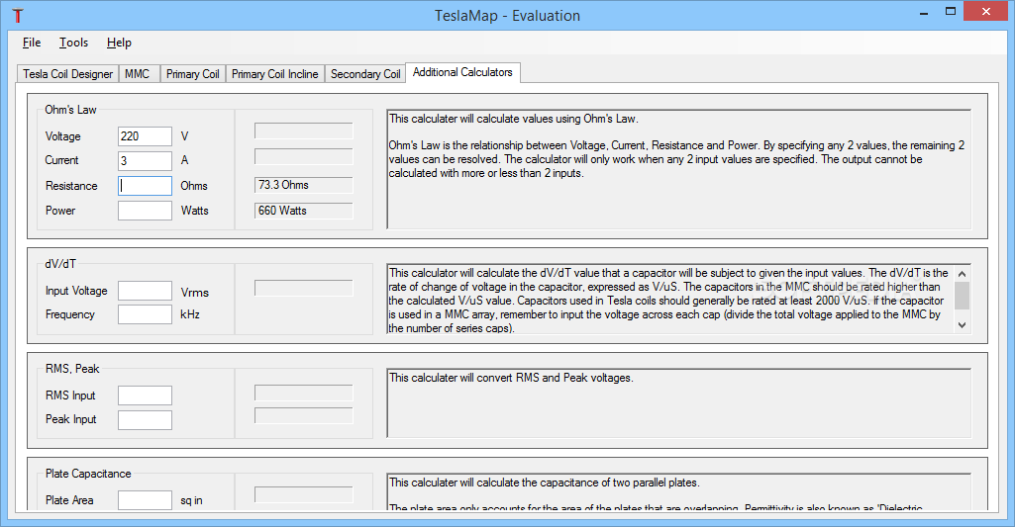Select the Additional Calculators tab
The width and height of the screenshot is (1015, 527).
462,72
